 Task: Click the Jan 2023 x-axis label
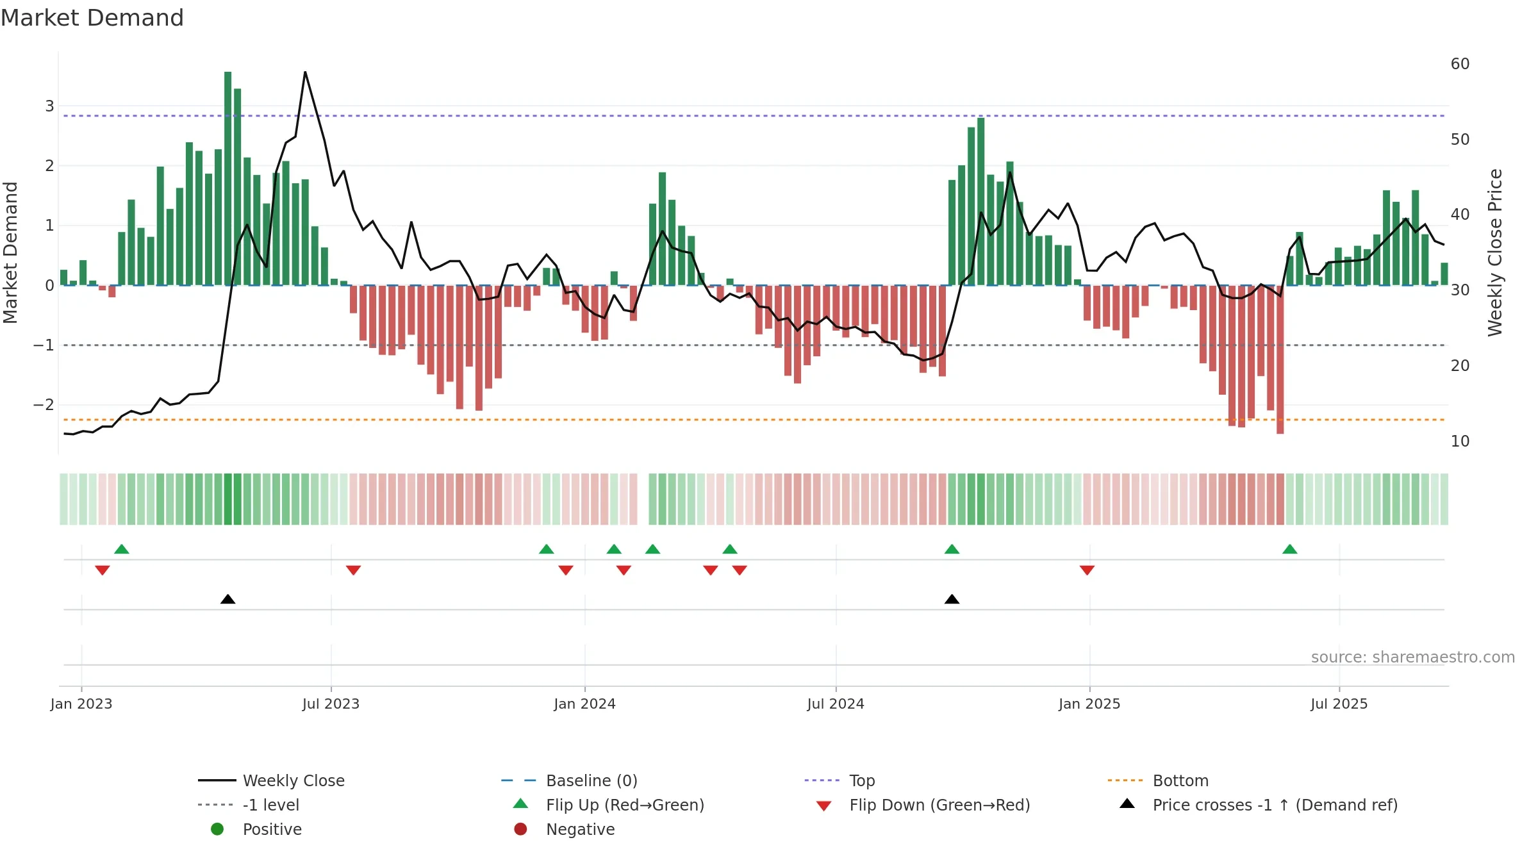pyautogui.click(x=81, y=704)
